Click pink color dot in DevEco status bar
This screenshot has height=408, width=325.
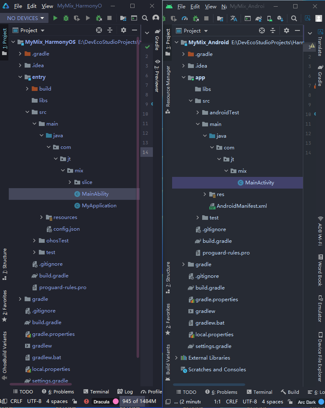coord(116,401)
